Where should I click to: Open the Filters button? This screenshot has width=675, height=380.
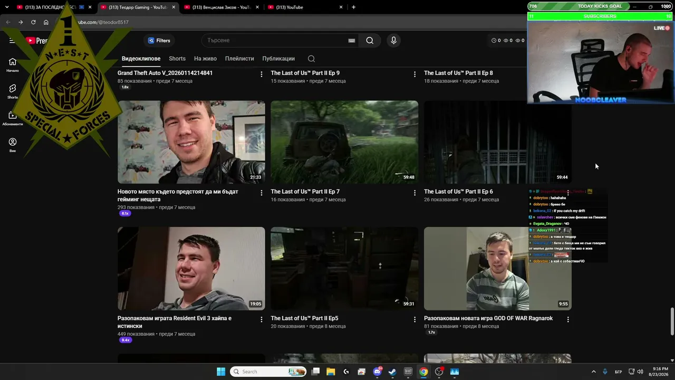click(159, 41)
